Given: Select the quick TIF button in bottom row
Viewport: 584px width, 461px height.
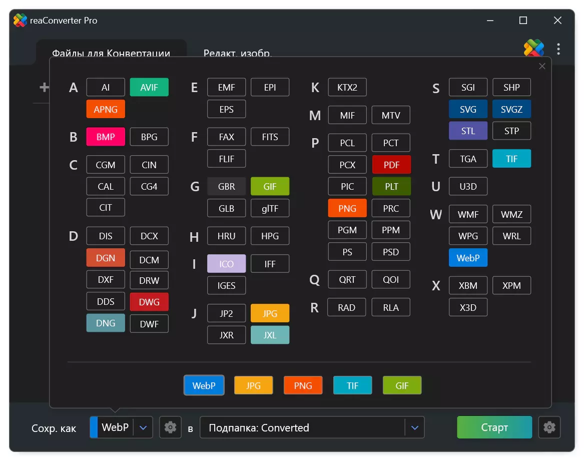Looking at the screenshot, I should [352, 385].
